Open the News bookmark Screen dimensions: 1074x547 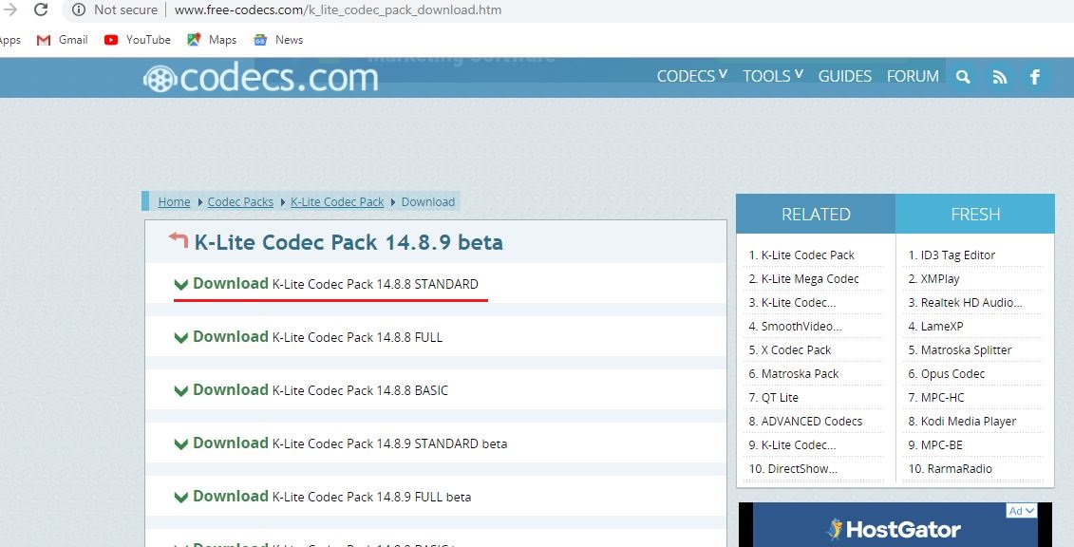(x=278, y=40)
